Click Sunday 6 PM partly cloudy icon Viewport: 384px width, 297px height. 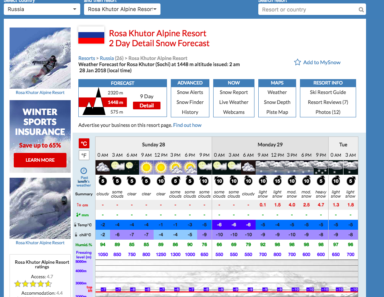click(190, 167)
